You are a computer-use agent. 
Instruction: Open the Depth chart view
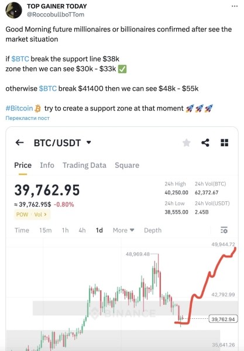pyautogui.click(x=153, y=230)
